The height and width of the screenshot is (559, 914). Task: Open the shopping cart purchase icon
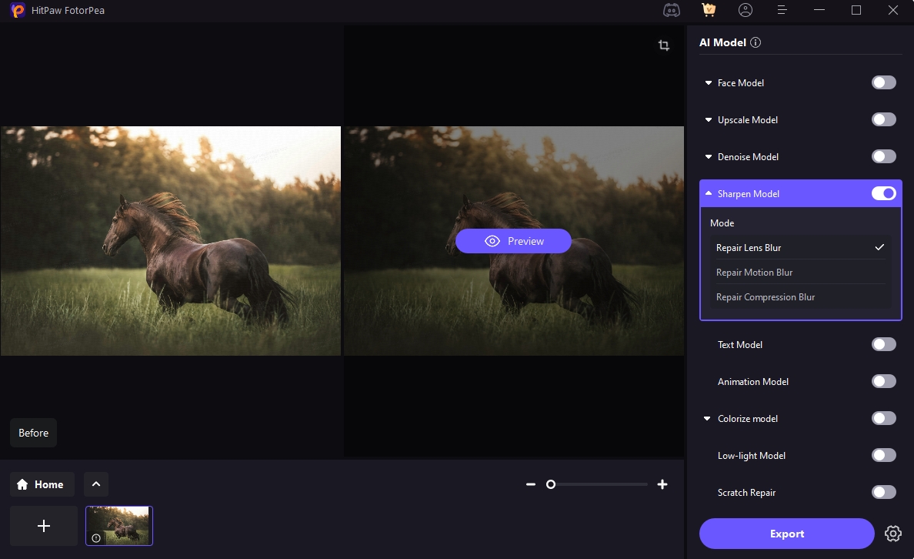(709, 10)
